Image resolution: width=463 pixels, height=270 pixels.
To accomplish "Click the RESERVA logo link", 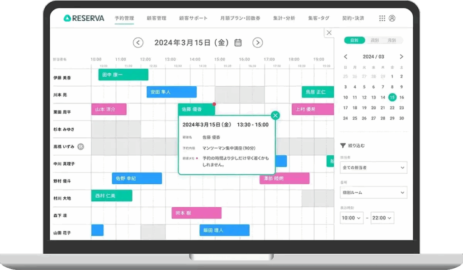I will [x=84, y=19].
